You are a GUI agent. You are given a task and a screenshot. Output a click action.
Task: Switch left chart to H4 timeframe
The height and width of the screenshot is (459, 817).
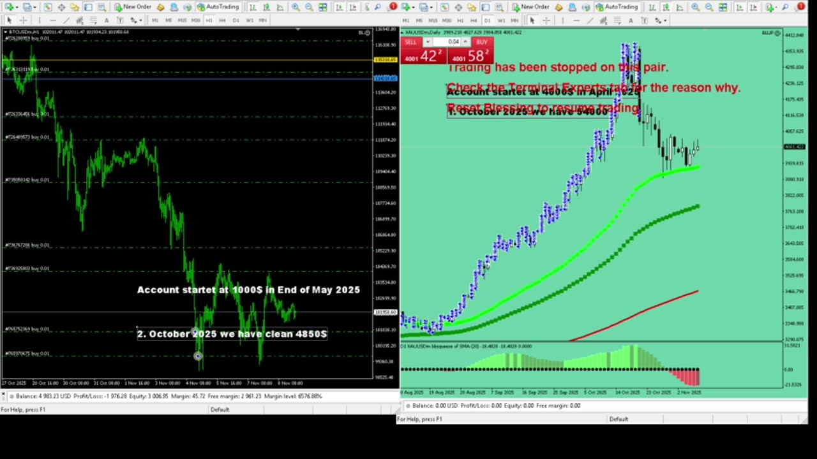(x=222, y=20)
